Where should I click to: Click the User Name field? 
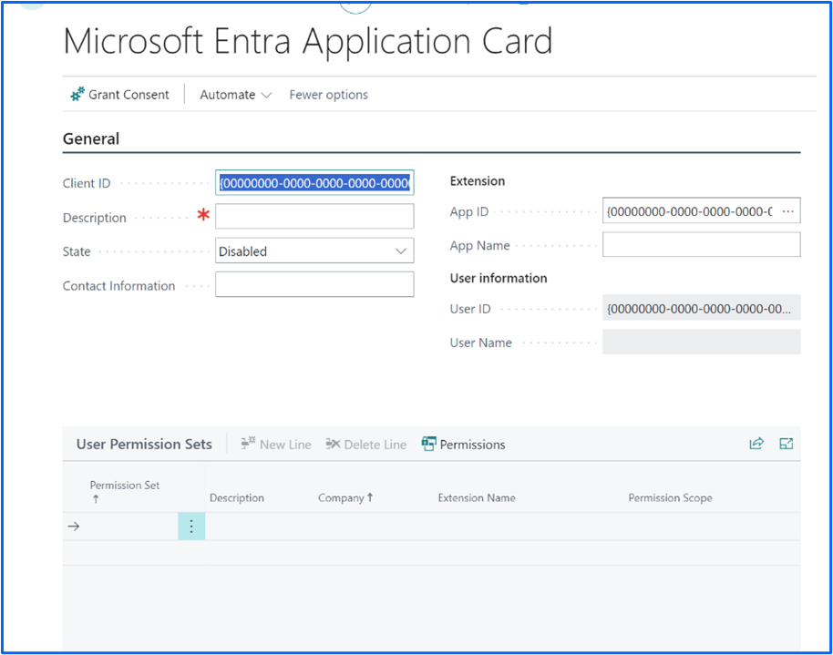coord(701,343)
